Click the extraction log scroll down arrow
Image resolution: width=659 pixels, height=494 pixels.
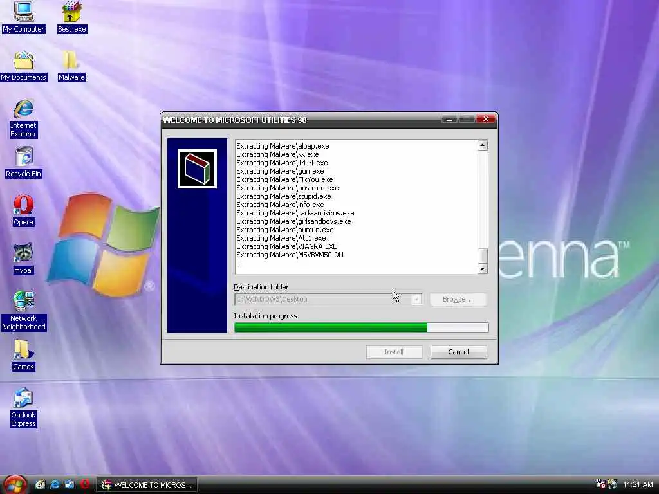click(483, 269)
